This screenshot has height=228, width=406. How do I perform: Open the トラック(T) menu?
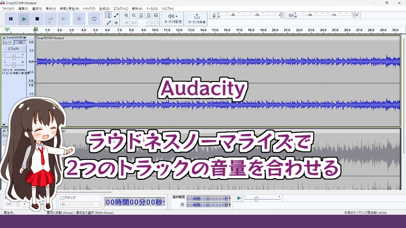coord(89,9)
